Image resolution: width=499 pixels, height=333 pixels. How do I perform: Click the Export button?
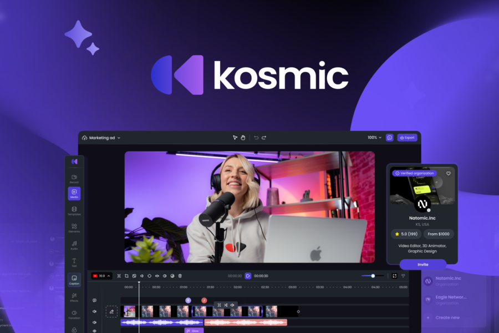[407, 138]
